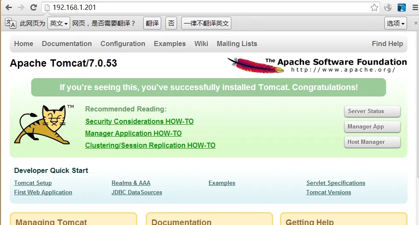Click the Getting Help heading

[x=310, y=222]
